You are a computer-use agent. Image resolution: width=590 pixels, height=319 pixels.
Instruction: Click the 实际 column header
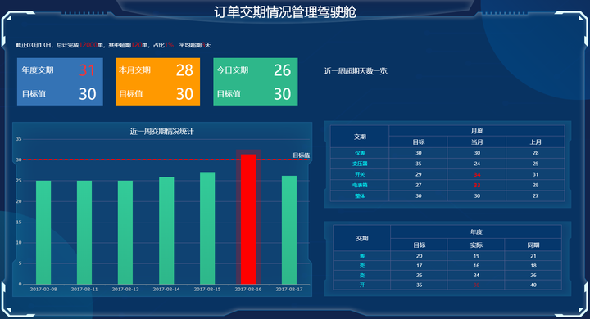click(476, 245)
